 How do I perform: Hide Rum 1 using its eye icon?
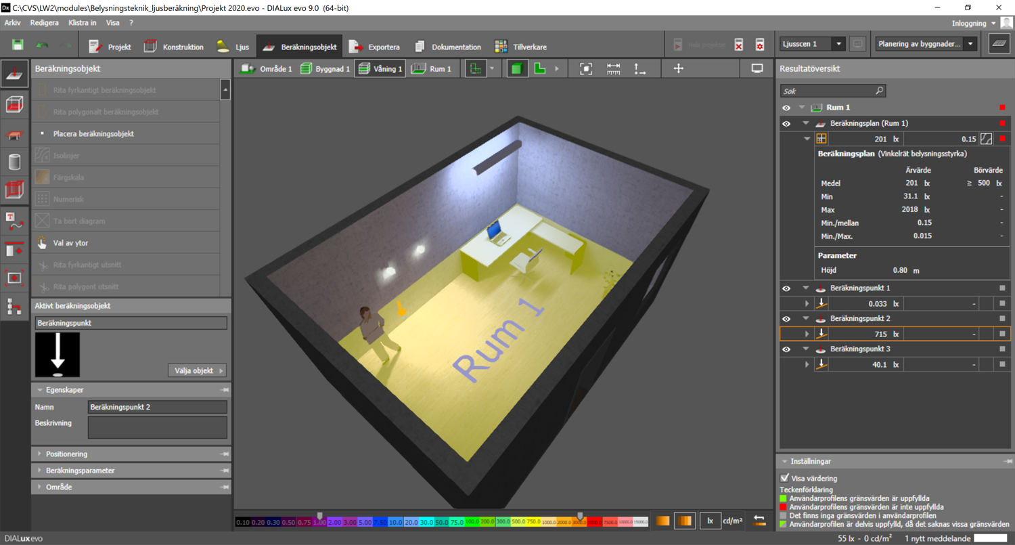[x=786, y=108]
